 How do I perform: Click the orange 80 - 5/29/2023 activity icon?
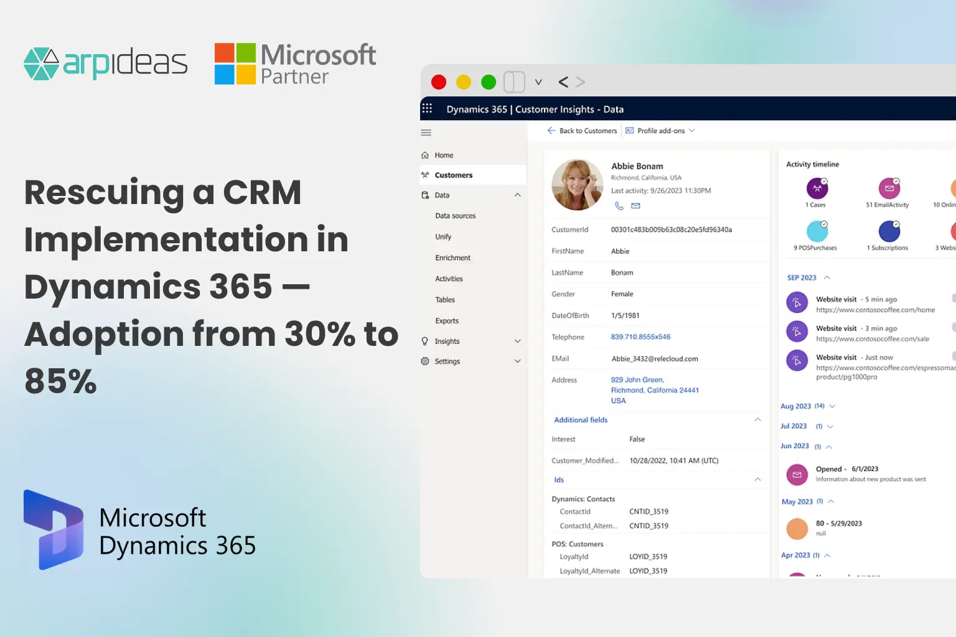(x=797, y=529)
